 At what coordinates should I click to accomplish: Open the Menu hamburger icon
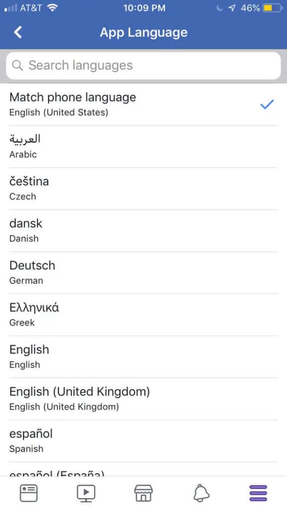tap(258, 492)
